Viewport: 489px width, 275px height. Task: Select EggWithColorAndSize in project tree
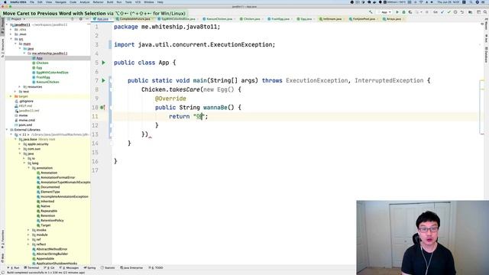(x=52, y=73)
